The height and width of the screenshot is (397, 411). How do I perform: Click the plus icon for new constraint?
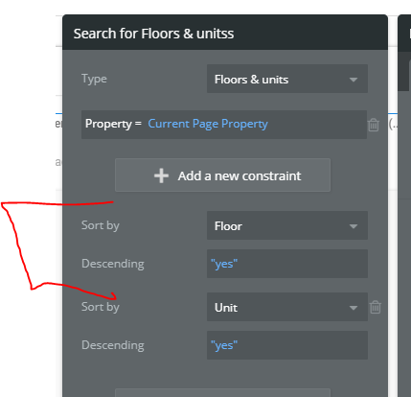161,175
